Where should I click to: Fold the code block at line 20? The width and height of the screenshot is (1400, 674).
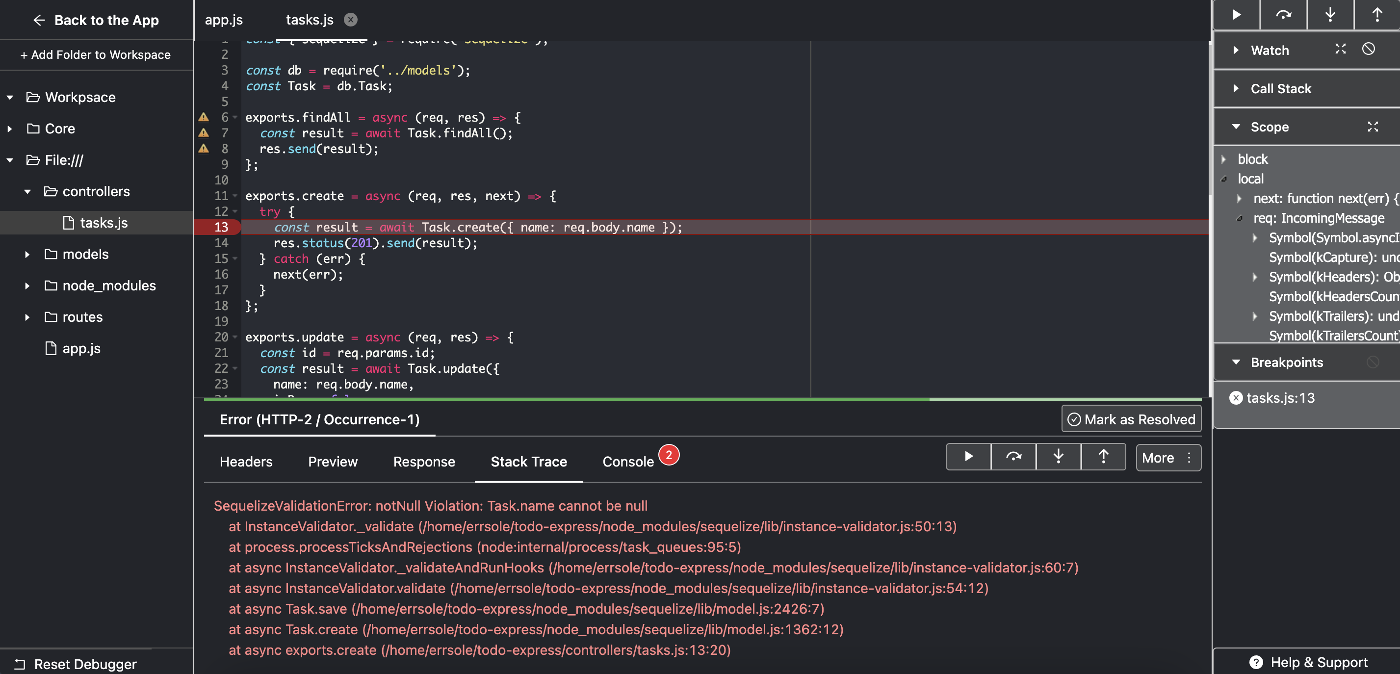click(235, 337)
